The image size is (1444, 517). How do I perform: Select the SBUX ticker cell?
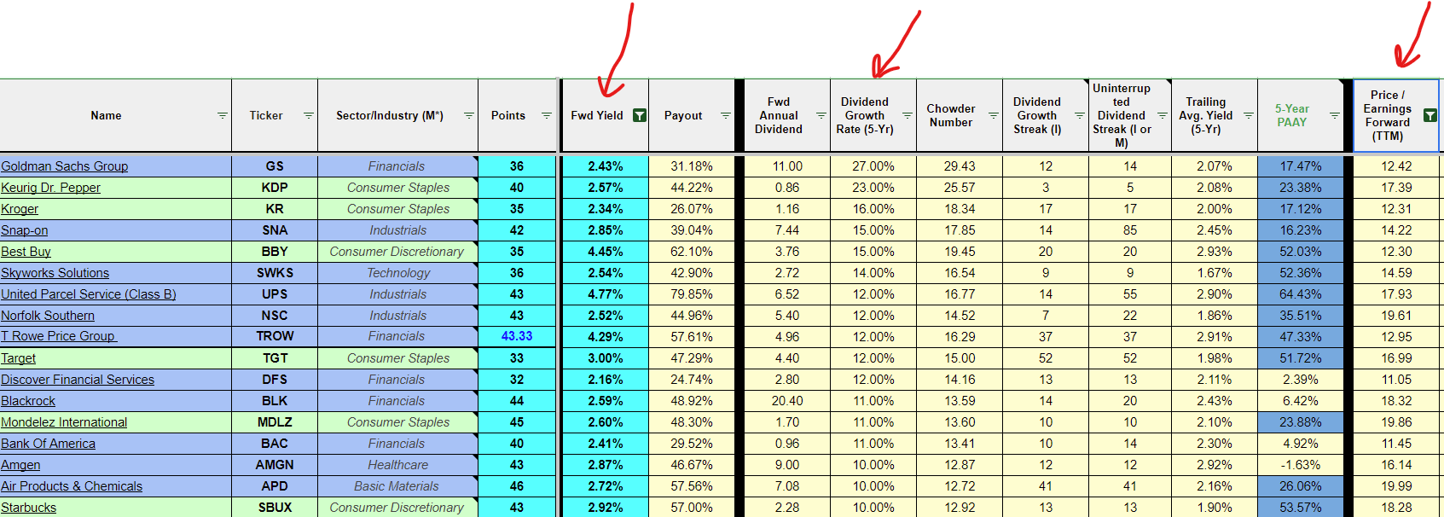click(x=275, y=508)
